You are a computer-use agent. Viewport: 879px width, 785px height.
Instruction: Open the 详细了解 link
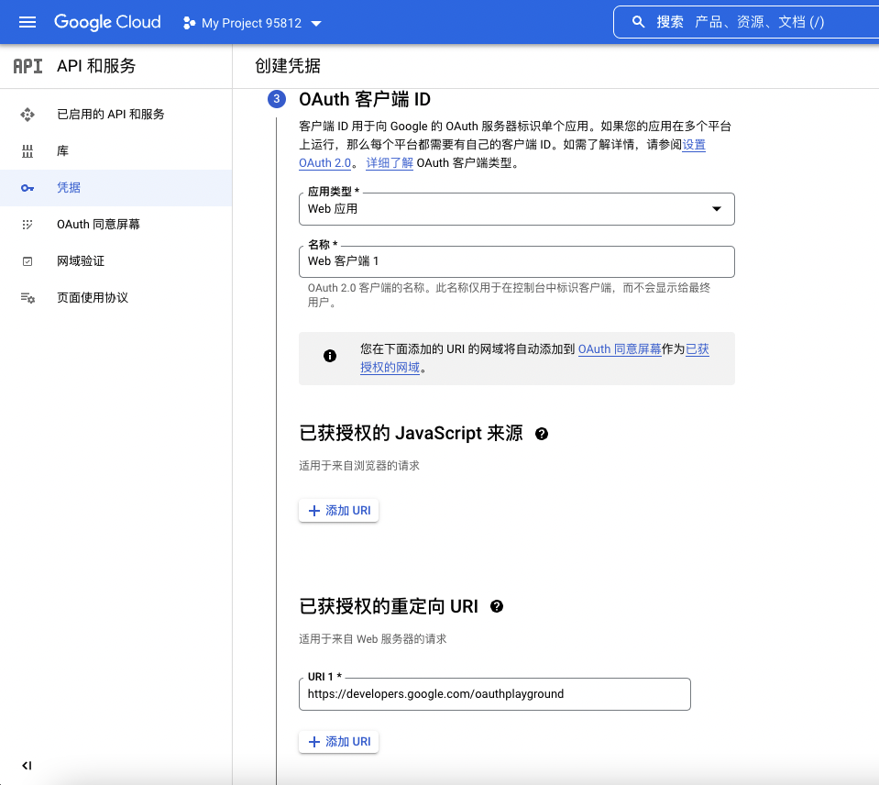coord(390,163)
